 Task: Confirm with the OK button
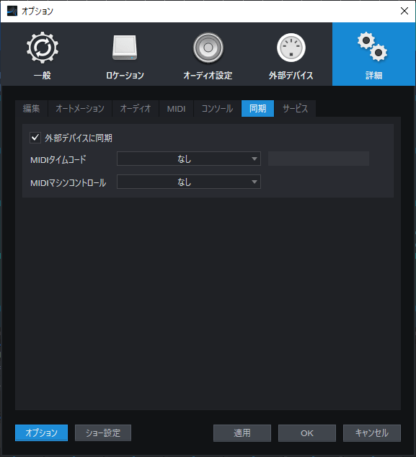307,433
